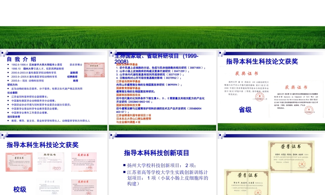
Task: Select the 国家自然科学基金 orange heading
Action: [127, 64]
